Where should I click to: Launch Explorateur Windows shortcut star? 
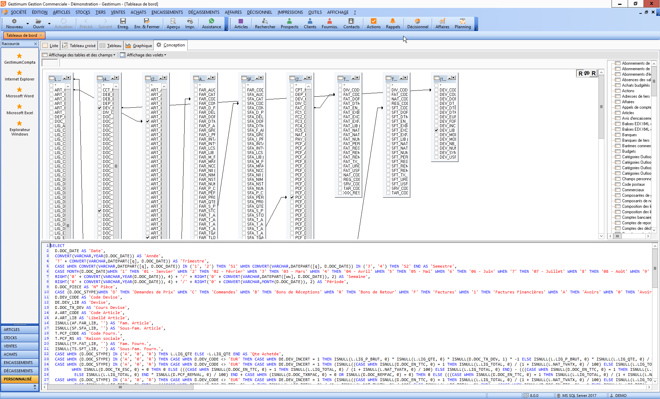point(20,123)
